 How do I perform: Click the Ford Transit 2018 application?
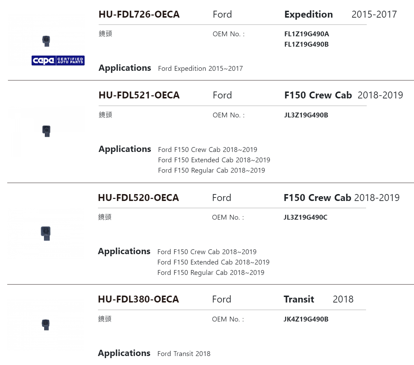[x=184, y=354]
